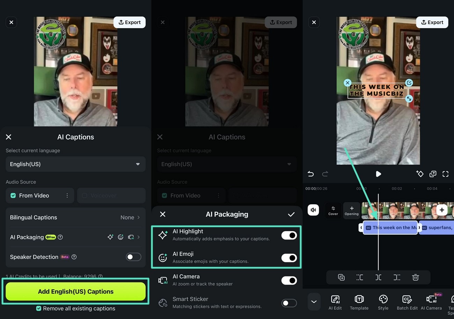Tap the Smart Sticker icon
The width and height of the screenshot is (454, 319).
tap(163, 303)
